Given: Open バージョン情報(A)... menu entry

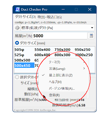Looking at the screenshot, I should (x=64, y=88).
